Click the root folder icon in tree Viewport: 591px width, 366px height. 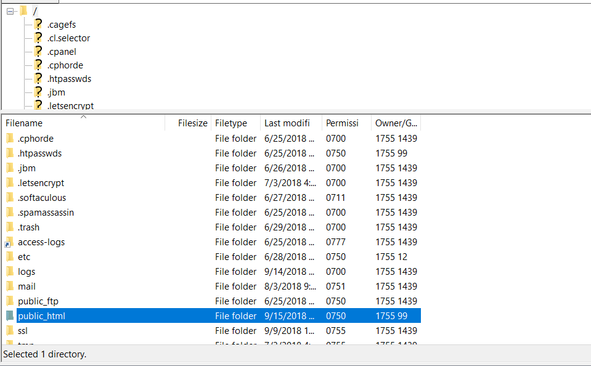(23, 11)
